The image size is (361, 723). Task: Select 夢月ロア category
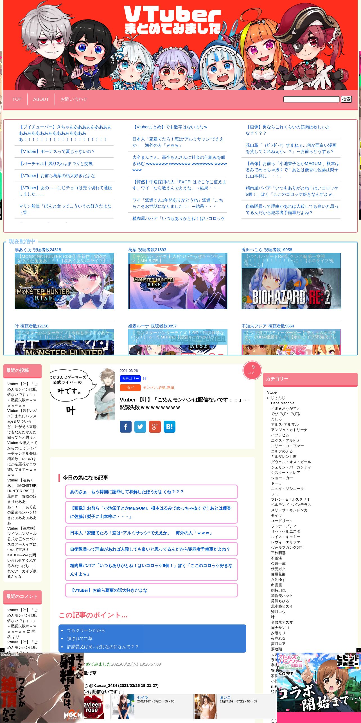[278, 644]
